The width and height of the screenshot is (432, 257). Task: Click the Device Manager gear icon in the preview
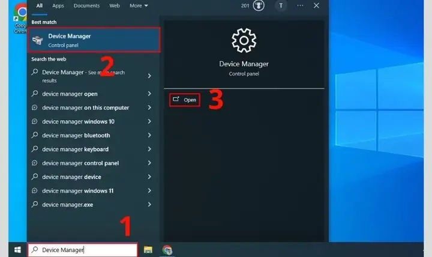(244, 41)
